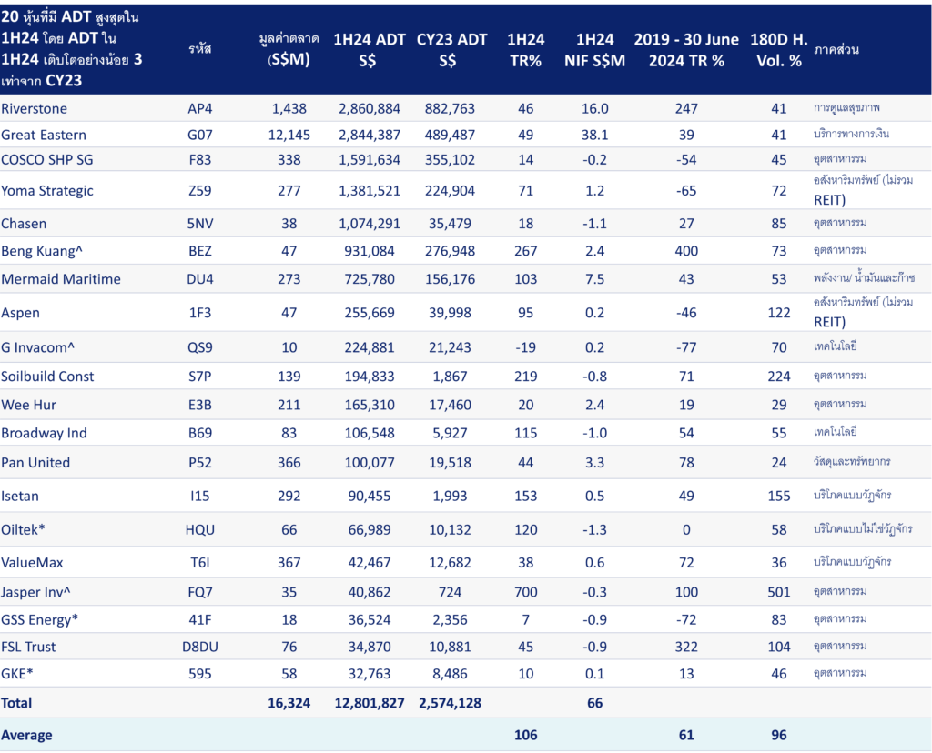Click the value 2,860,884
Viewport: 932px width, 753px height.
click(x=370, y=108)
